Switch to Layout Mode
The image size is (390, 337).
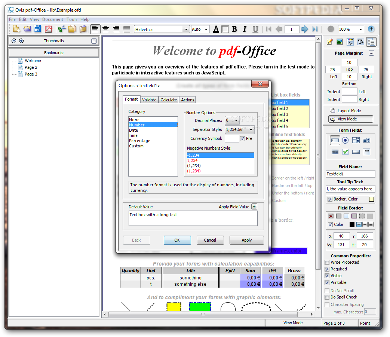point(346,111)
